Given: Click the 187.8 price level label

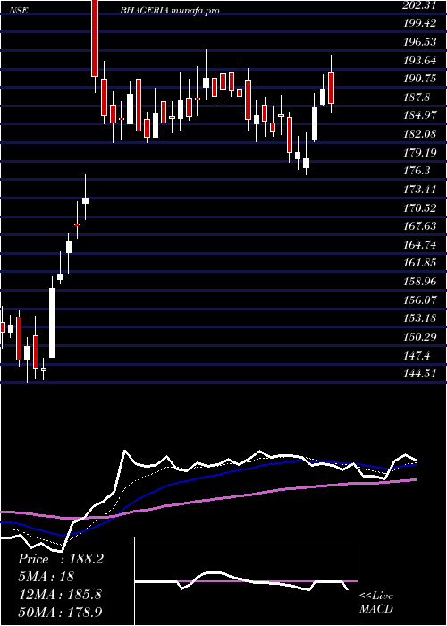Looking at the screenshot, I should click(417, 97).
